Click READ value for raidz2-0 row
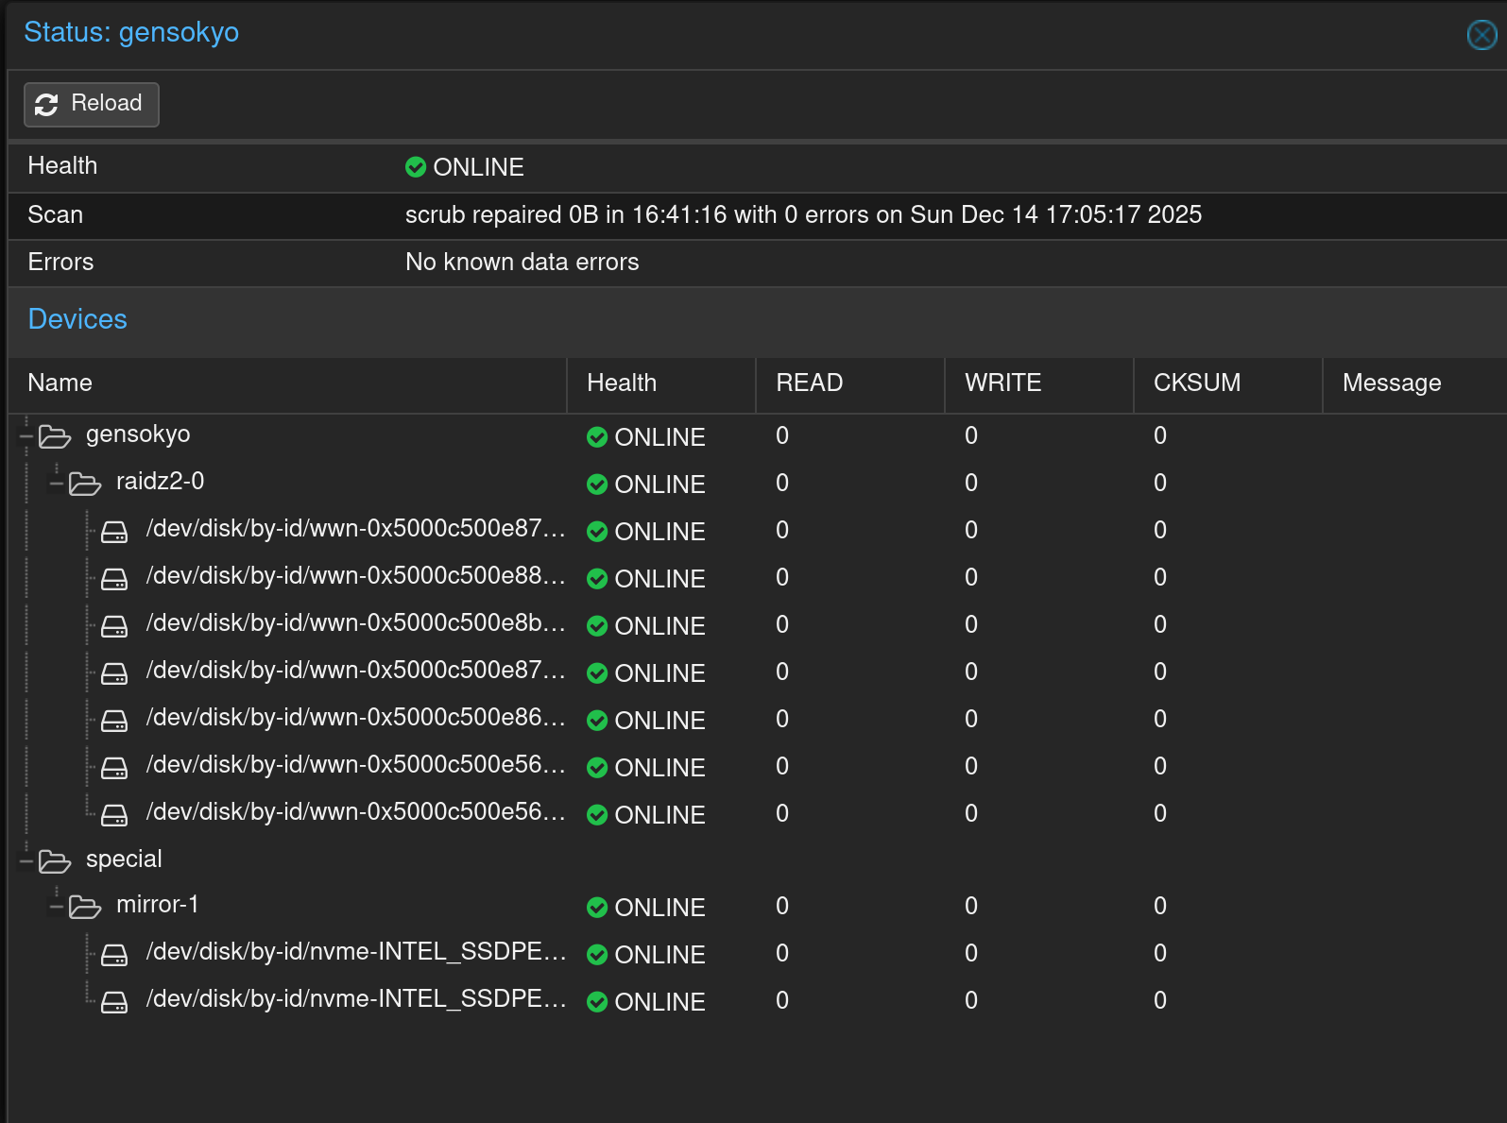Image resolution: width=1507 pixels, height=1123 pixels. [x=782, y=484]
